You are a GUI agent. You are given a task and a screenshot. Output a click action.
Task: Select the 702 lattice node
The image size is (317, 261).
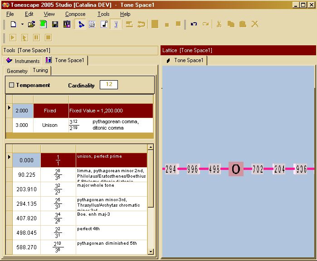coord(258,169)
